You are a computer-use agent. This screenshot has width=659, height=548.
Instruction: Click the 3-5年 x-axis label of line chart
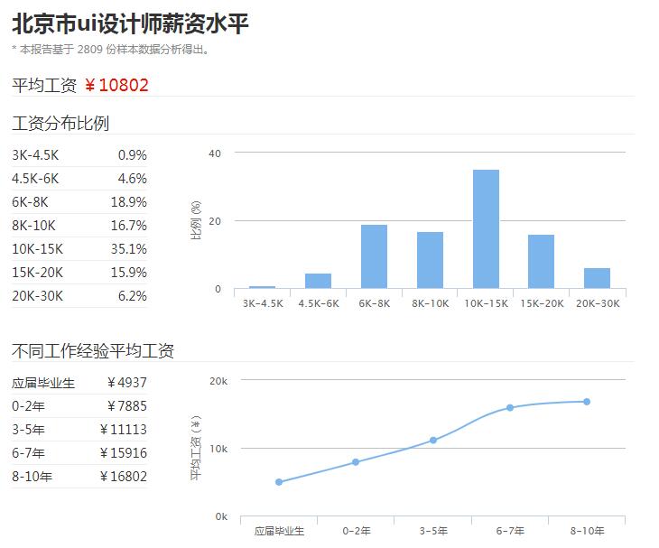tap(433, 531)
